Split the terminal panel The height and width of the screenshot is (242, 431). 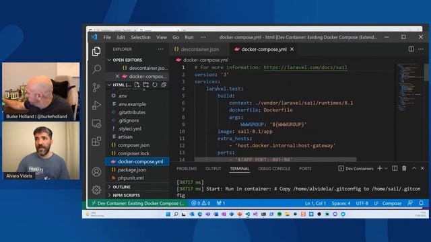coord(395,168)
